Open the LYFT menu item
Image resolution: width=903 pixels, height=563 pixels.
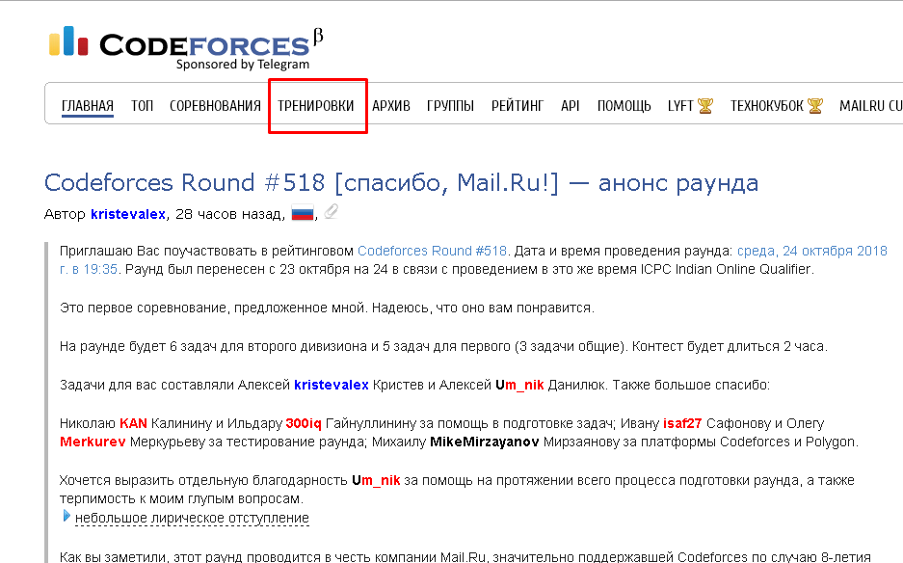click(x=680, y=106)
